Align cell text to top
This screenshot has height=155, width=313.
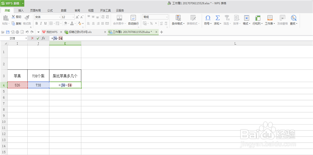tap(89, 17)
